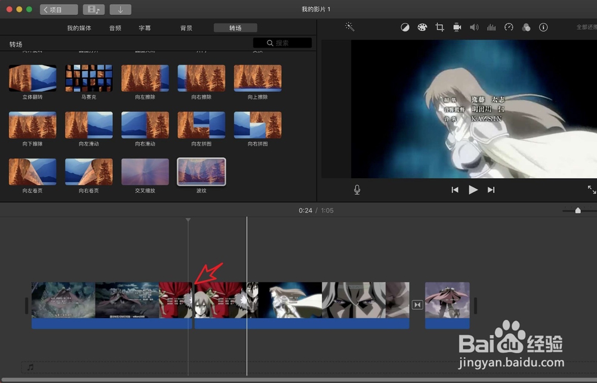Adjust the timeline zoom slider
597x383 pixels.
(578, 210)
